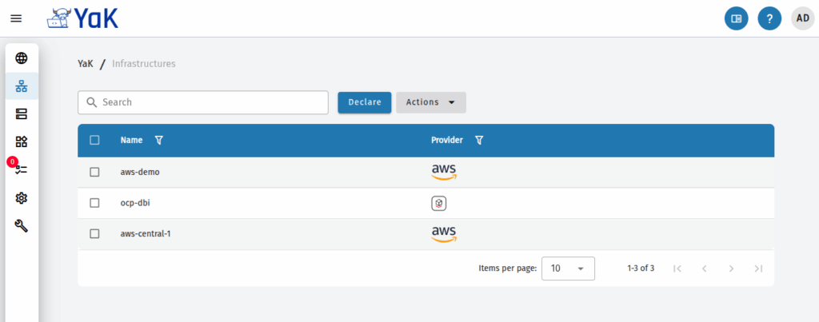Open the settings gear icon in sidebar
Viewport: 819px width, 322px height.
22,198
